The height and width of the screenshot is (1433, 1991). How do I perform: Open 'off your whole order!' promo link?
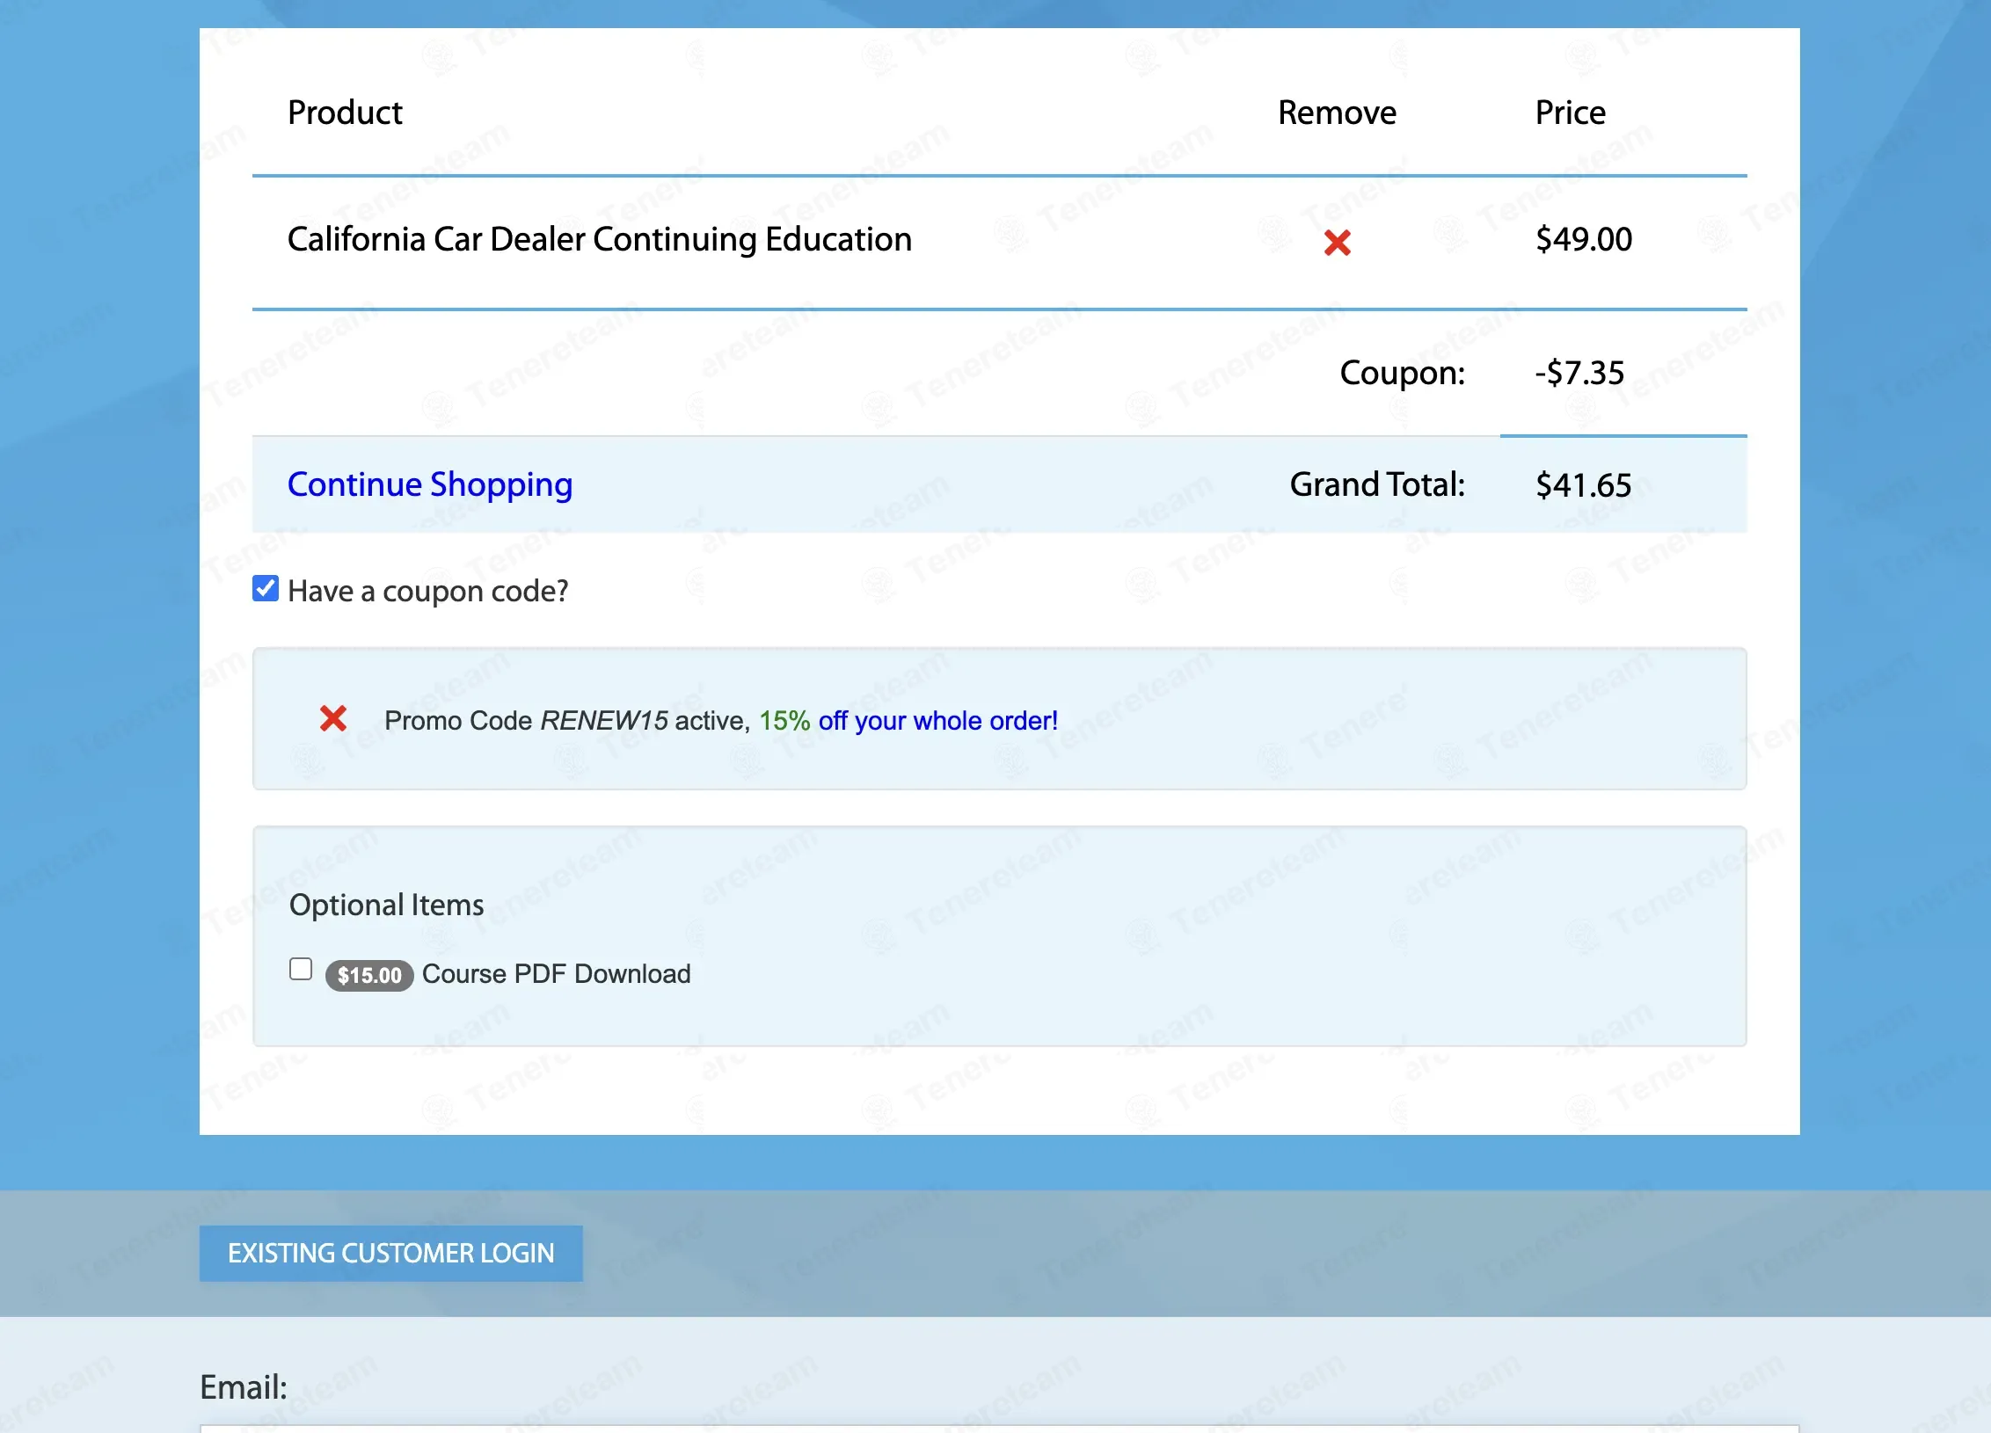click(937, 721)
